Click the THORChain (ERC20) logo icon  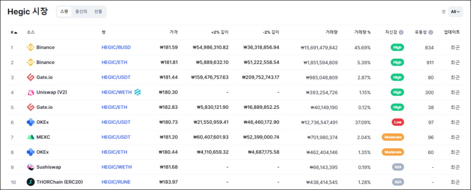(31, 182)
